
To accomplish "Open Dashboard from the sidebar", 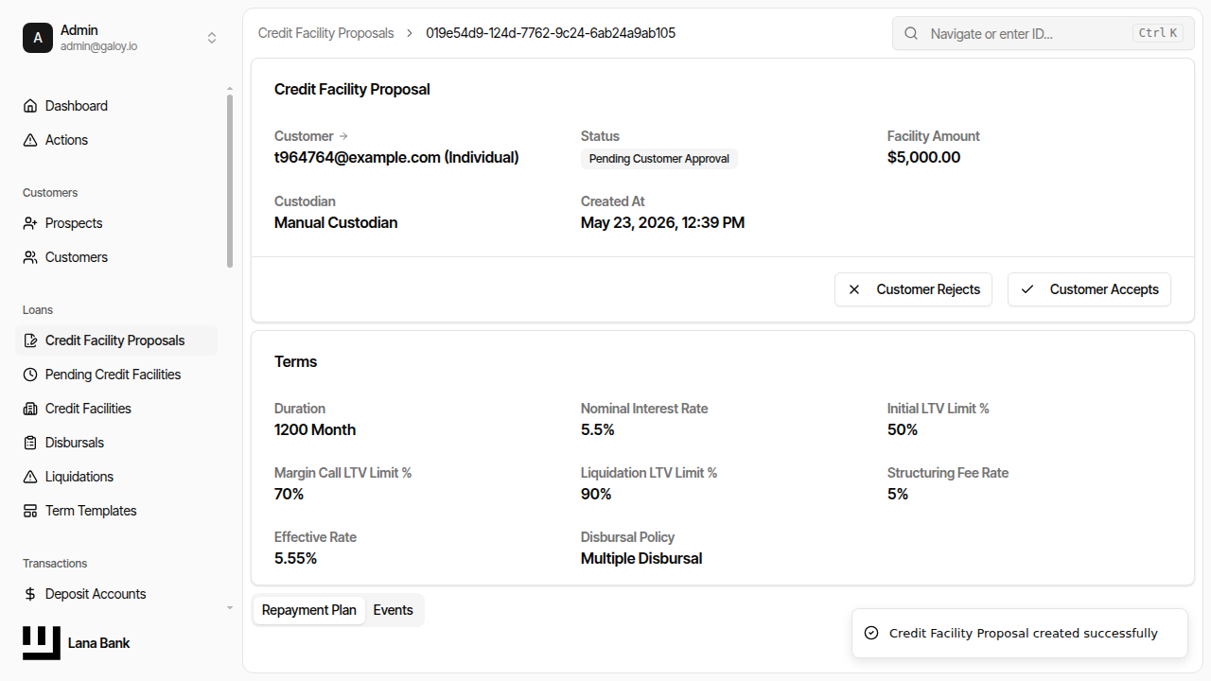I will (116, 106).
